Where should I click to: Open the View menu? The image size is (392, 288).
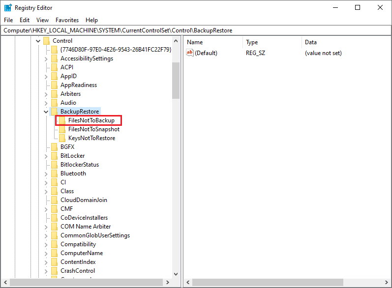click(42, 20)
